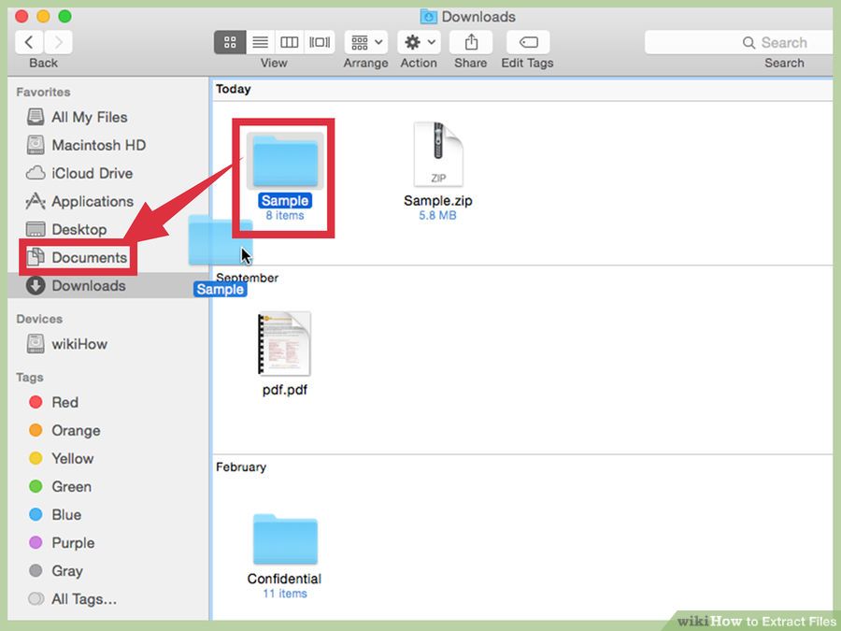
Task: Click the Desktop icon in sidebar
Action: tap(36, 230)
